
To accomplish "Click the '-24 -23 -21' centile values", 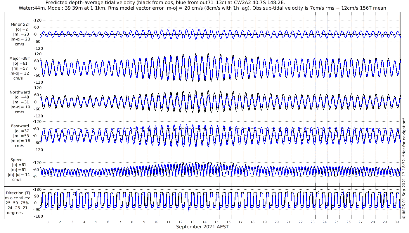I will click(x=18, y=208).
